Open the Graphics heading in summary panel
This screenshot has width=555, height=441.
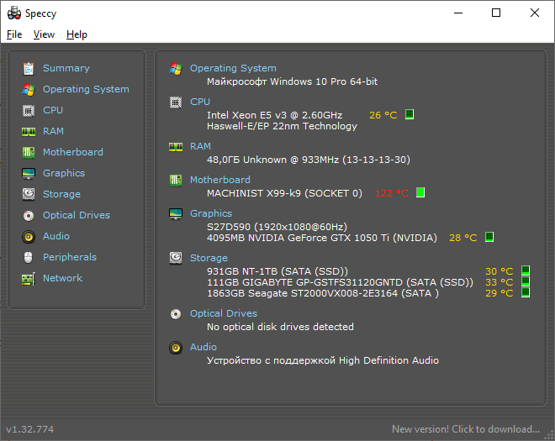point(211,213)
